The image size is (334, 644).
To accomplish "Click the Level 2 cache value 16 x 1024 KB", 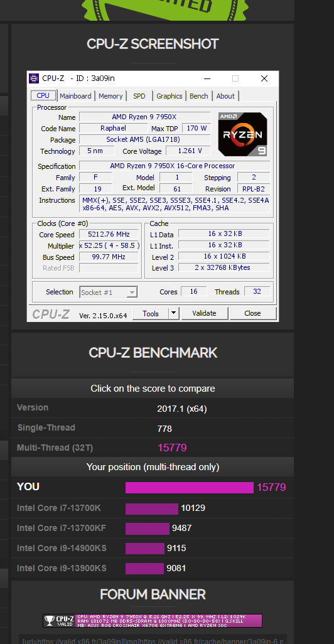I will pyautogui.click(x=224, y=256).
